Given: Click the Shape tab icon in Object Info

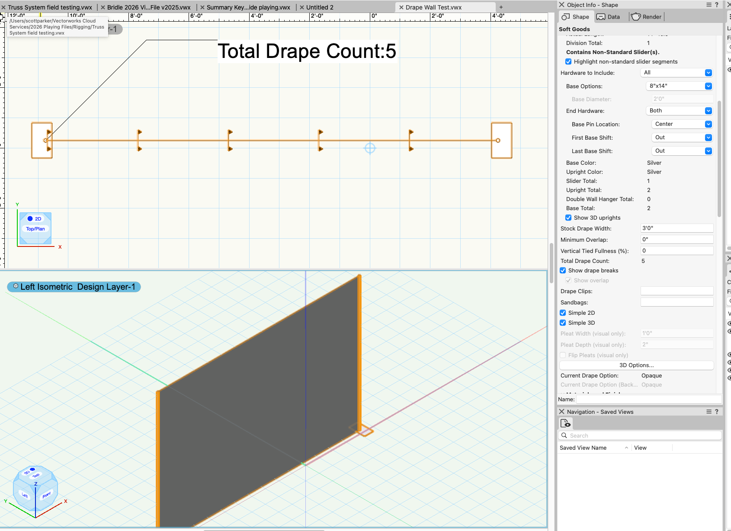Looking at the screenshot, I should click(566, 17).
